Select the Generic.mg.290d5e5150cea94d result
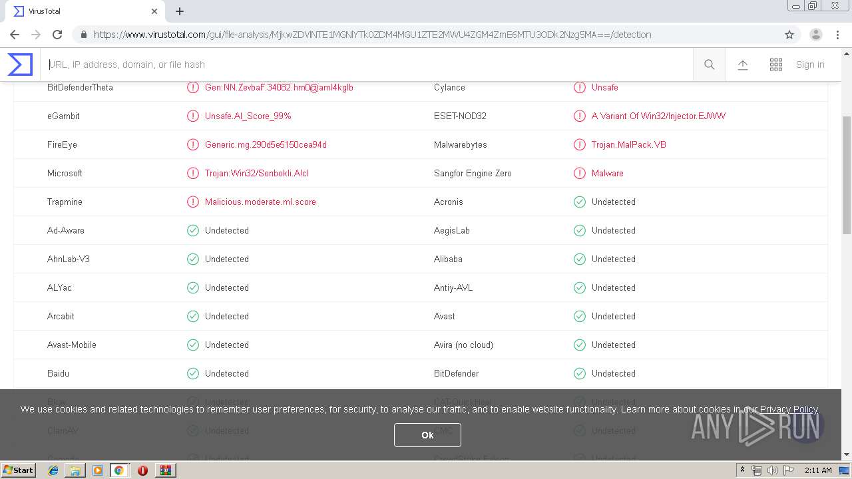The image size is (852, 479). (x=266, y=144)
